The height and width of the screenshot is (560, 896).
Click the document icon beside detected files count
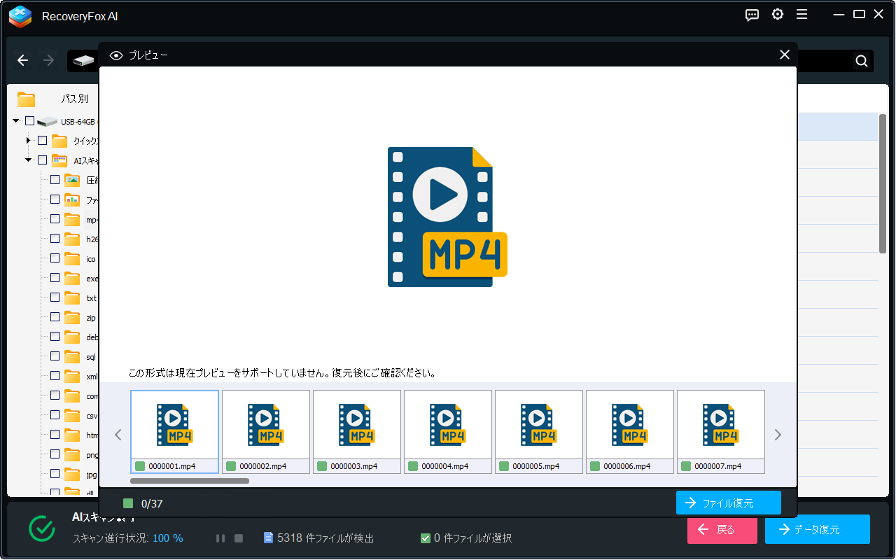point(268,538)
